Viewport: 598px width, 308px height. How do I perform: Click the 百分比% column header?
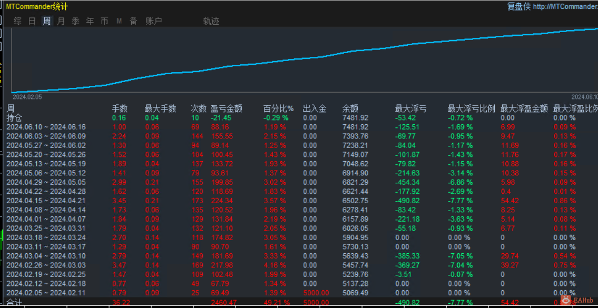click(278, 109)
